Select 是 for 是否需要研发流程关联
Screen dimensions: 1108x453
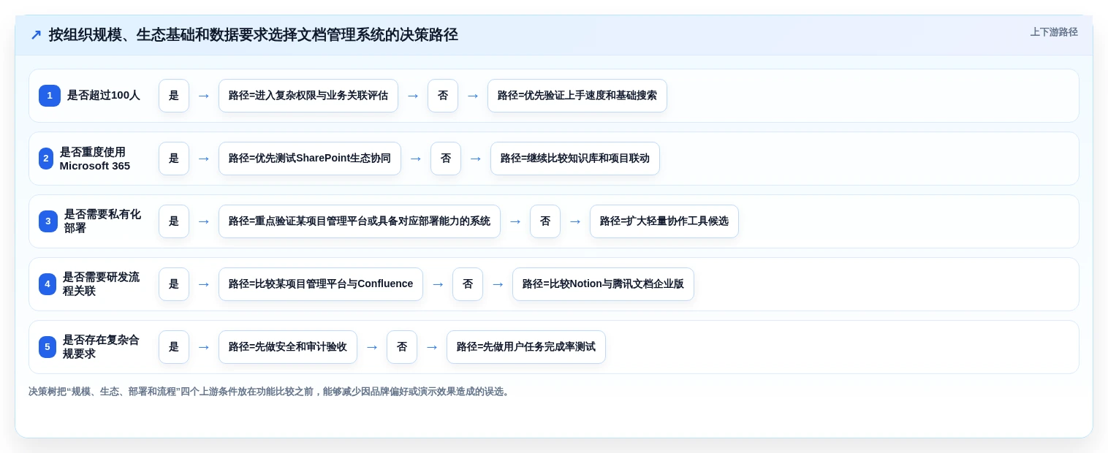[174, 284]
